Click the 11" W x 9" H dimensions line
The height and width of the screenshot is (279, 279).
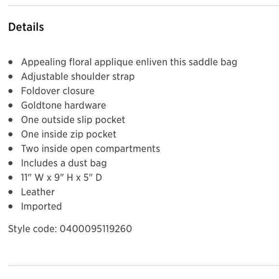tap(62, 178)
